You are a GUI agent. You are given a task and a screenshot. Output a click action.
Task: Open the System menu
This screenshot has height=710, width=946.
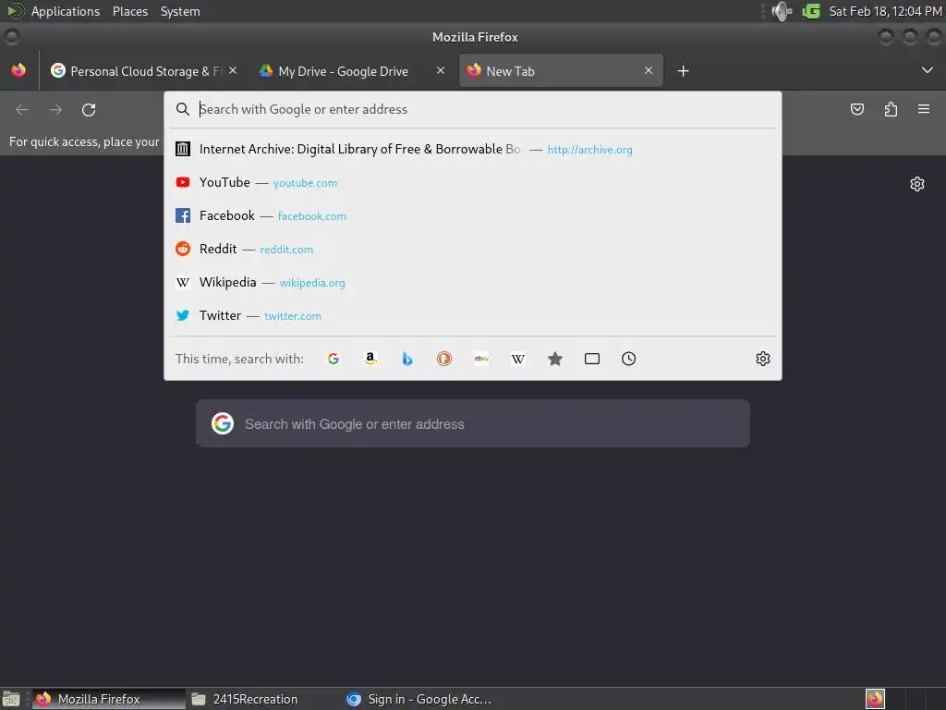180,11
